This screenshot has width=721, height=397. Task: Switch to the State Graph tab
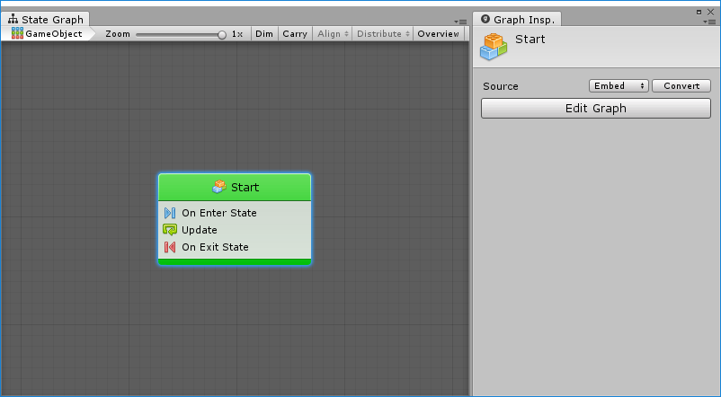(x=51, y=19)
